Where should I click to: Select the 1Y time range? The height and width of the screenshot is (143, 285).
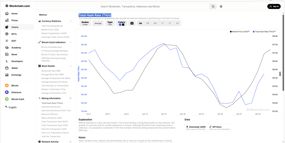pos(163,23)
